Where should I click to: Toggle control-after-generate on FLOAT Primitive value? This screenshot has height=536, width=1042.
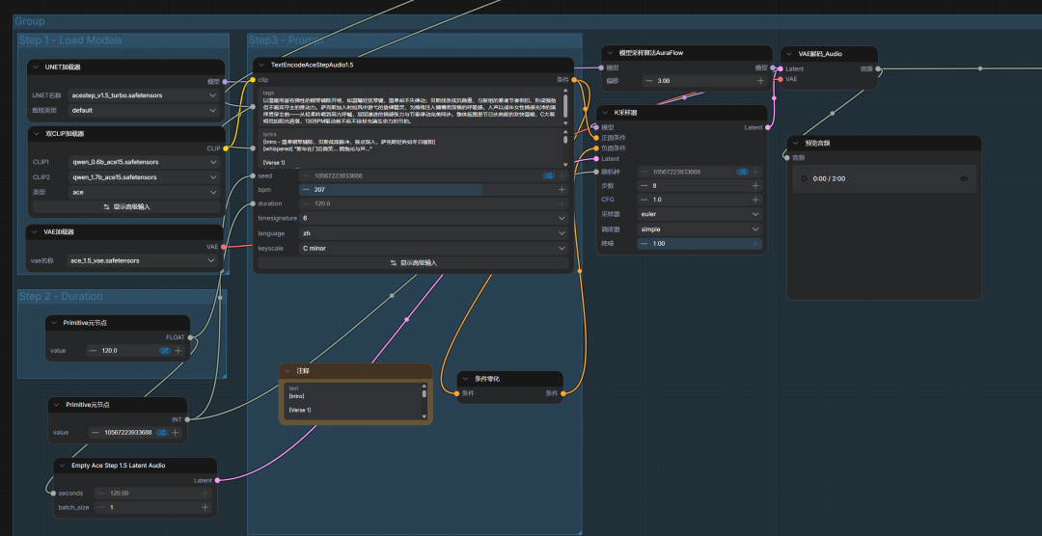tap(164, 351)
